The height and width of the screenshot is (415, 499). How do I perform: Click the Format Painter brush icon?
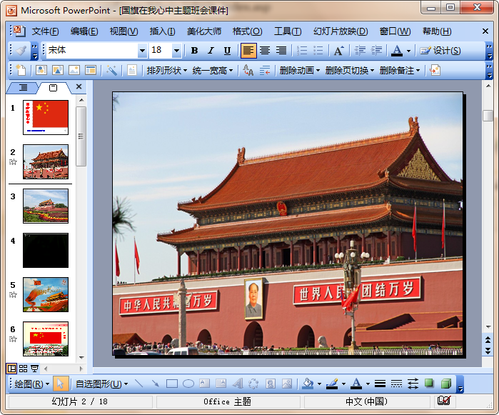[x=21, y=51]
